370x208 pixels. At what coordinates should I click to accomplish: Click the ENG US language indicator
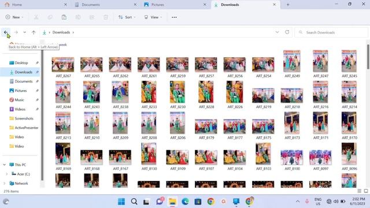click(318, 202)
